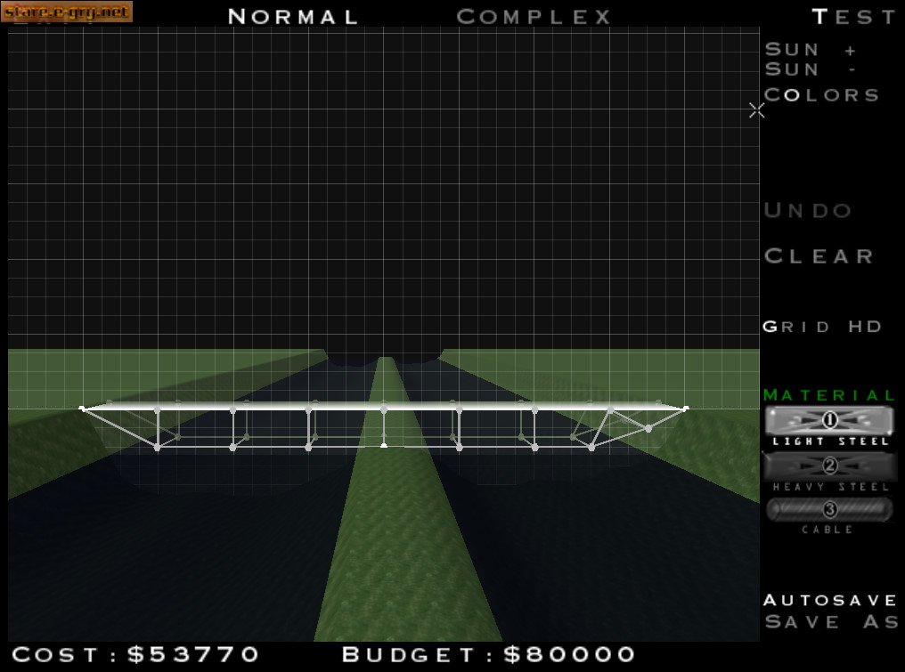
Task: Click the crosshair cursor marker near Colors
Action: coord(756,110)
